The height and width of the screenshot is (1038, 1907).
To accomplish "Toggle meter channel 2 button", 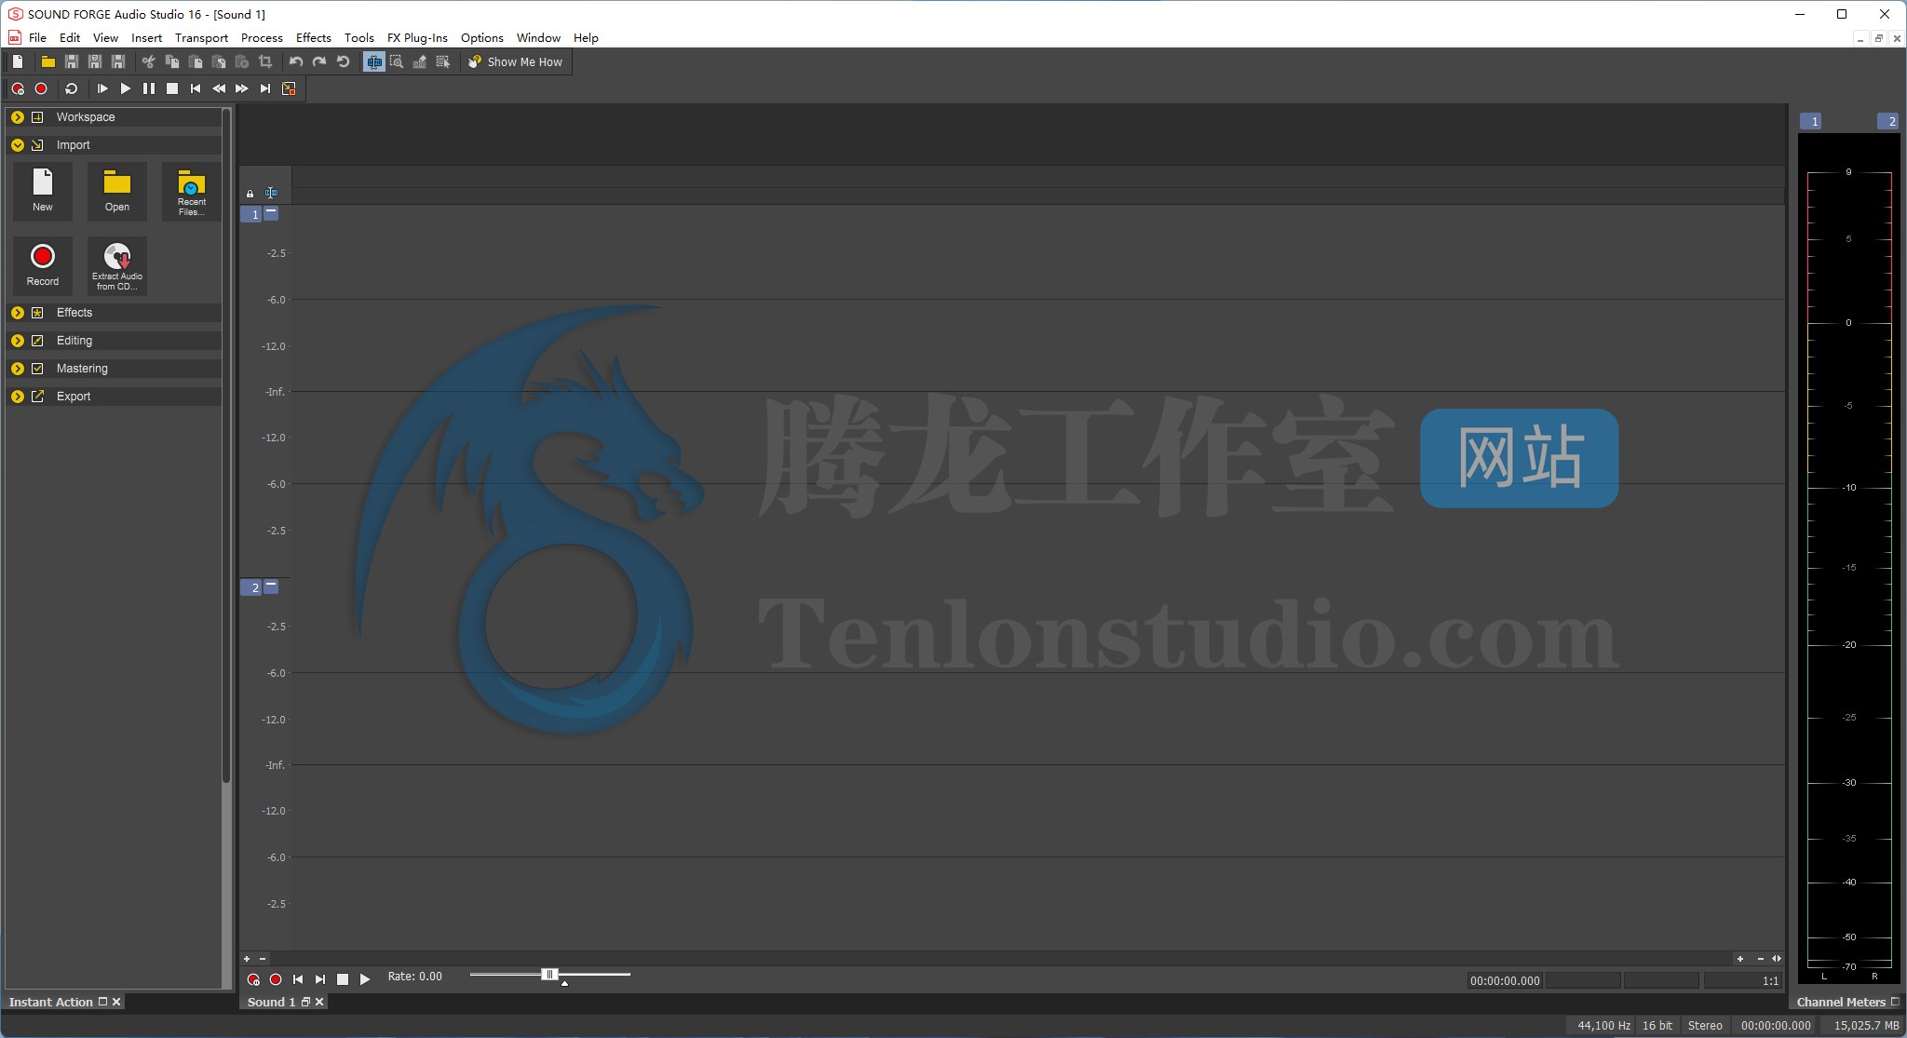I will pos(1887,121).
